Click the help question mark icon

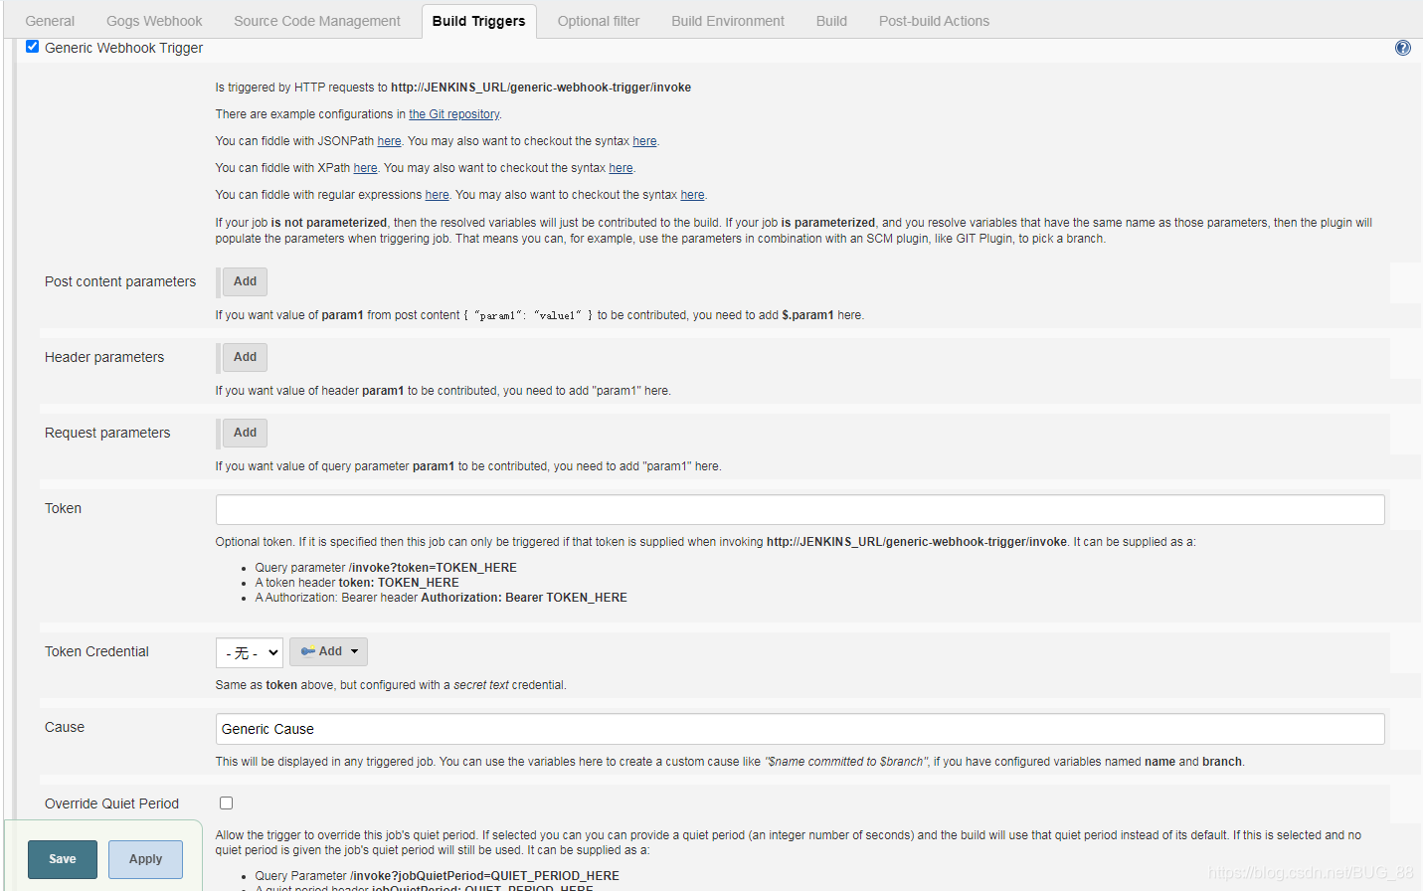[1402, 47]
